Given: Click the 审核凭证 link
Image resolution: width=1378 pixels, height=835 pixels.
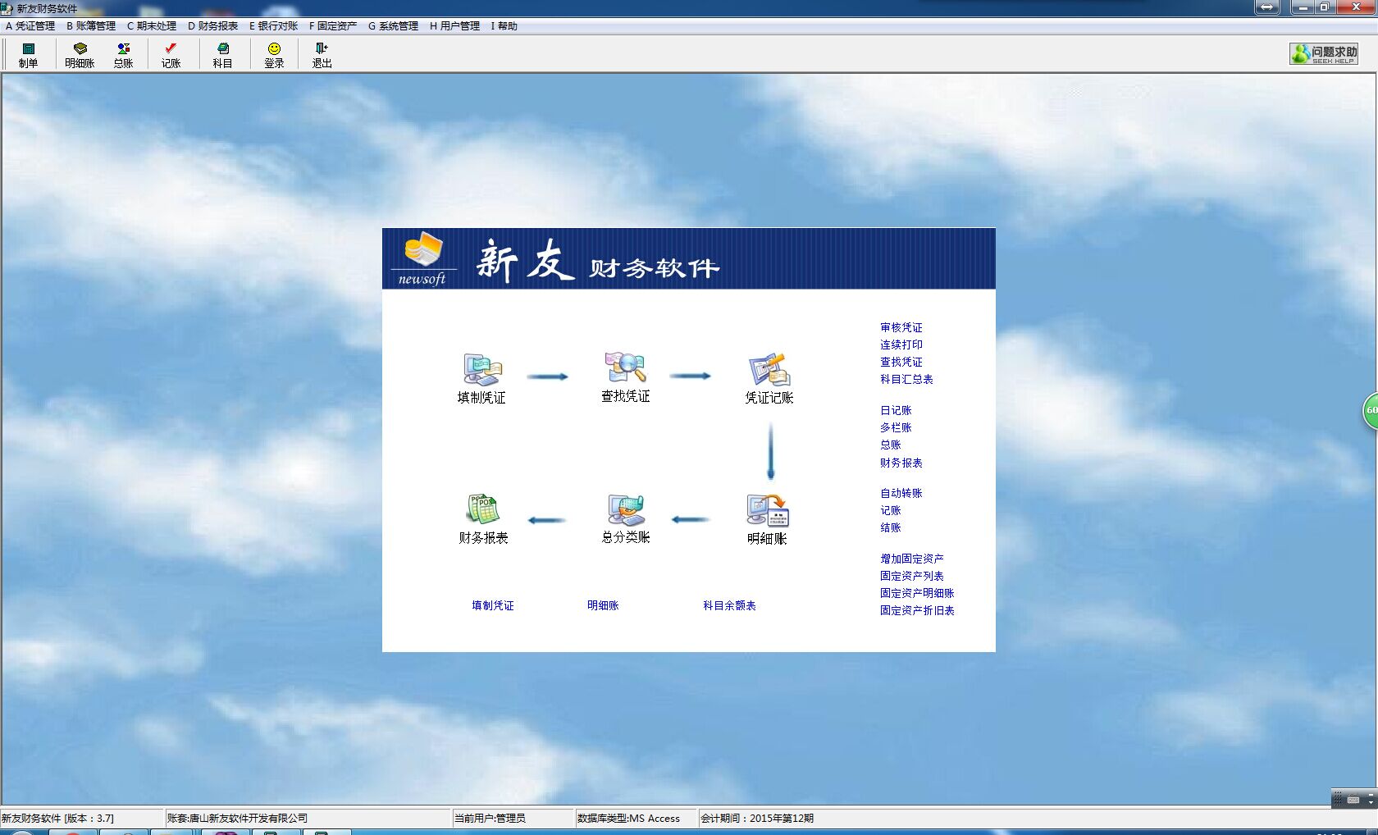Looking at the screenshot, I should [x=901, y=327].
